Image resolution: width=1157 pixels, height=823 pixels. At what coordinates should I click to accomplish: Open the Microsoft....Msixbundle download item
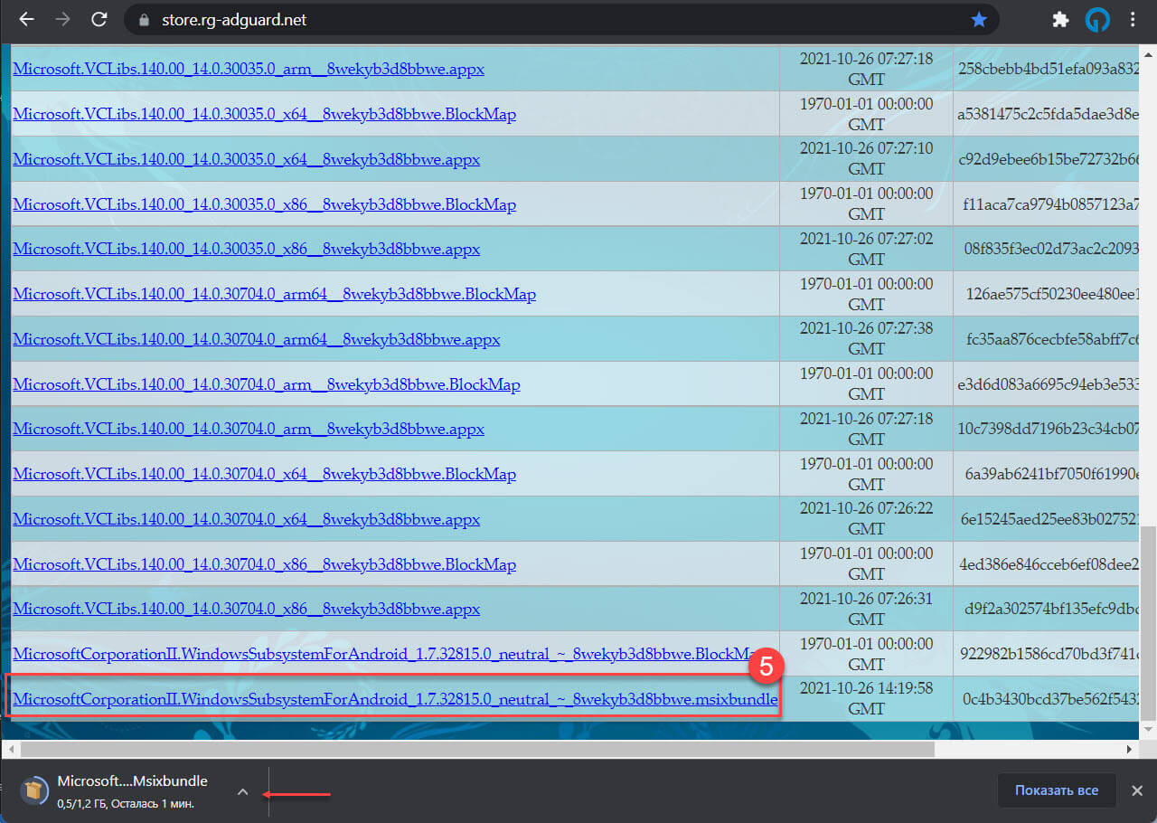[x=133, y=781]
